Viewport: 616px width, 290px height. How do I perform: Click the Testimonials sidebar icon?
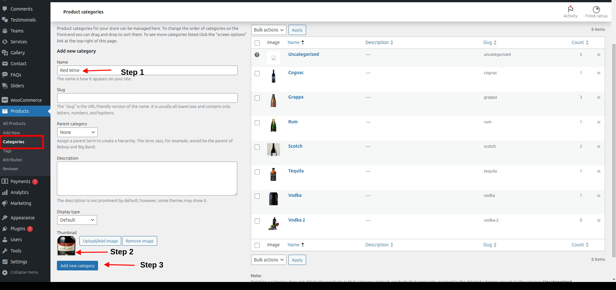coord(5,20)
